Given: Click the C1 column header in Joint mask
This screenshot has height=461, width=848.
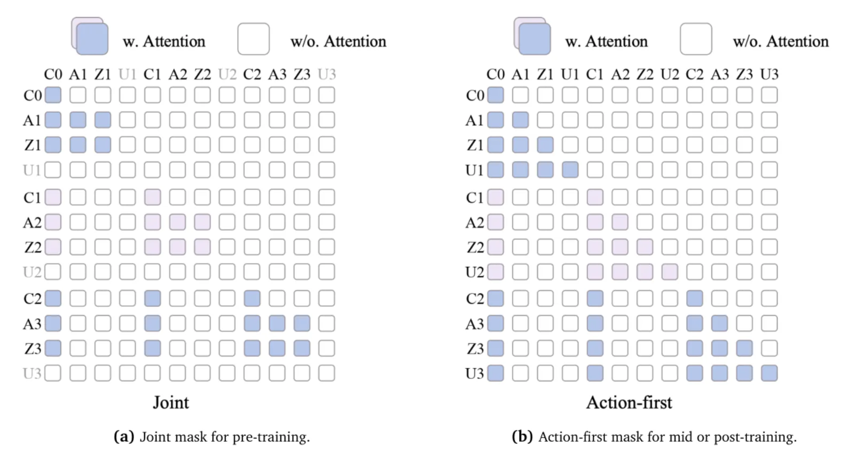Looking at the screenshot, I should point(152,74).
